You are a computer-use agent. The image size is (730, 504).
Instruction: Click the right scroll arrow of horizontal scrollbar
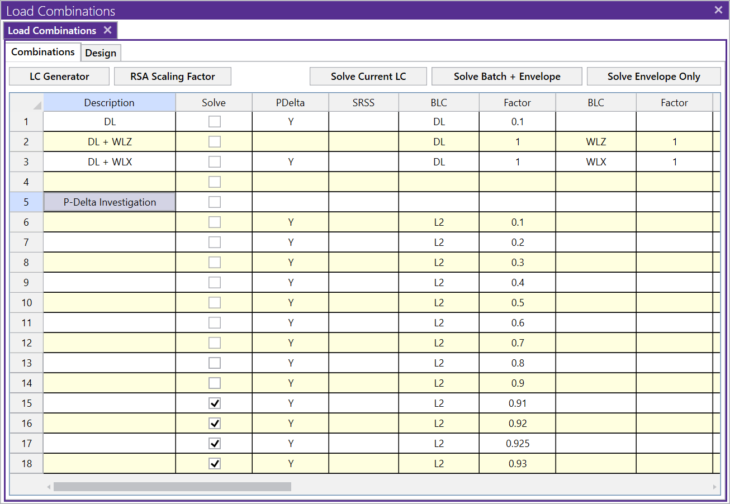(x=715, y=487)
